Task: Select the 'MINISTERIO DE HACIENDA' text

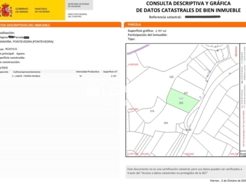Action: [x=42, y=11]
